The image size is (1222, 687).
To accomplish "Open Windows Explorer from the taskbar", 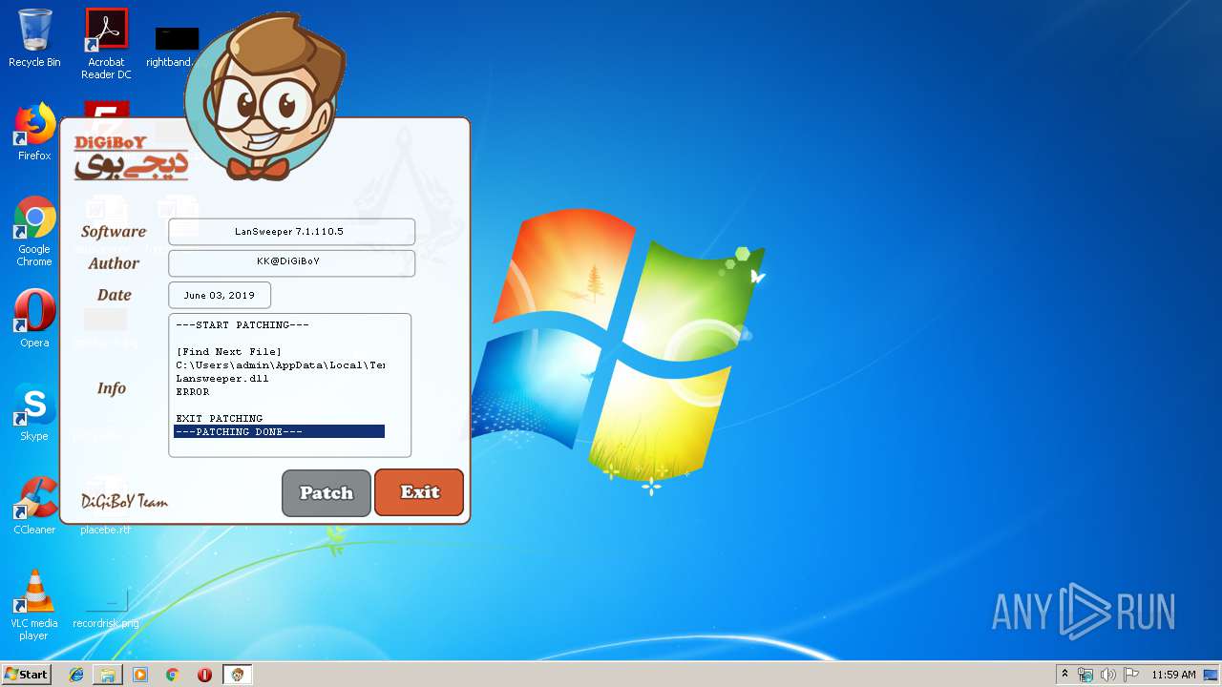I will pyautogui.click(x=108, y=675).
